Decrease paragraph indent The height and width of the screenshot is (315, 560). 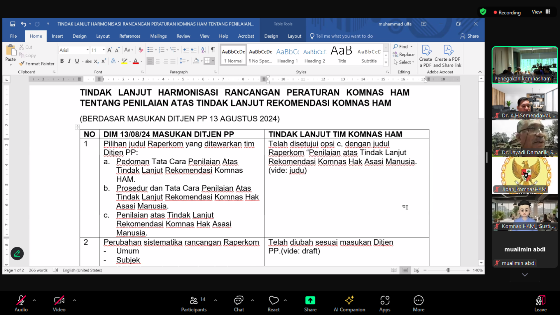[x=186, y=50]
